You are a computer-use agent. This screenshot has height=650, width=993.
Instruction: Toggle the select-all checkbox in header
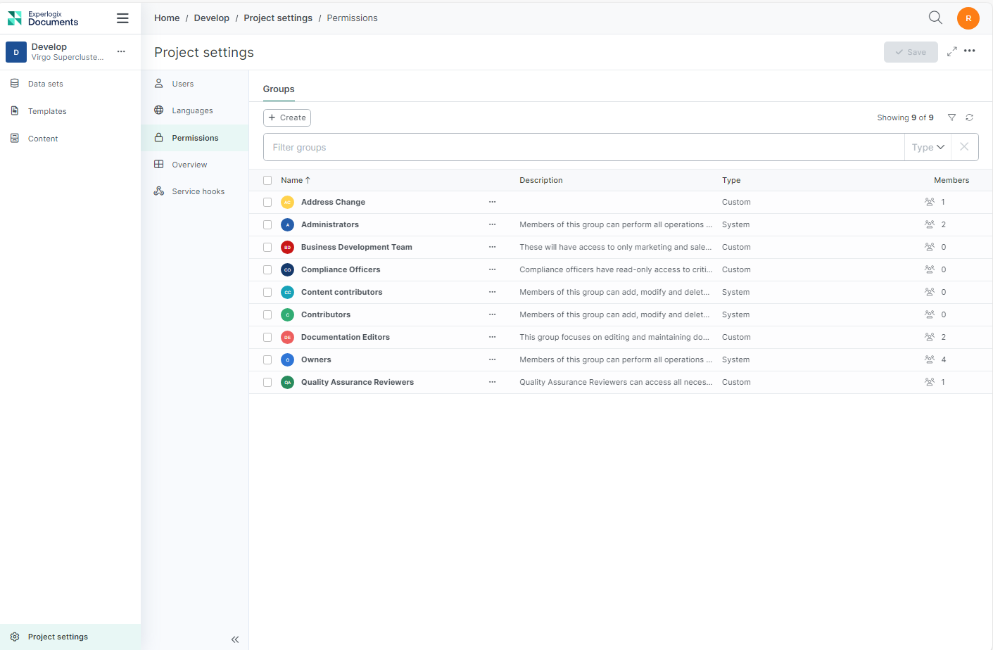267,180
